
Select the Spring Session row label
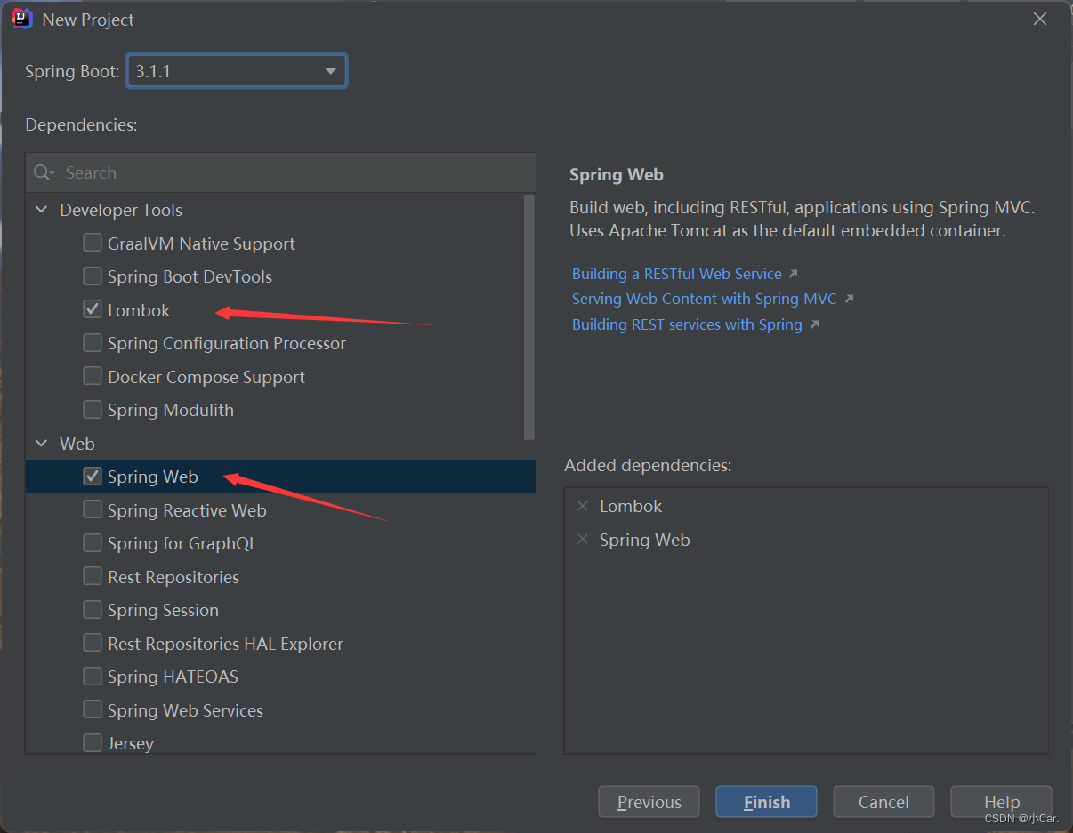(x=163, y=610)
